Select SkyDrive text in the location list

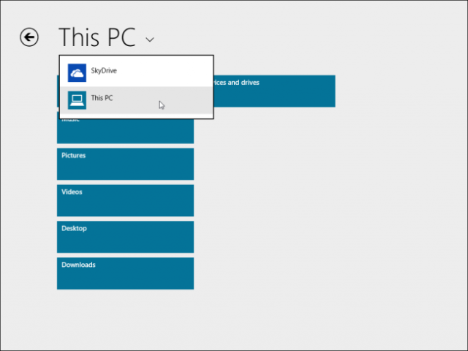(104, 71)
